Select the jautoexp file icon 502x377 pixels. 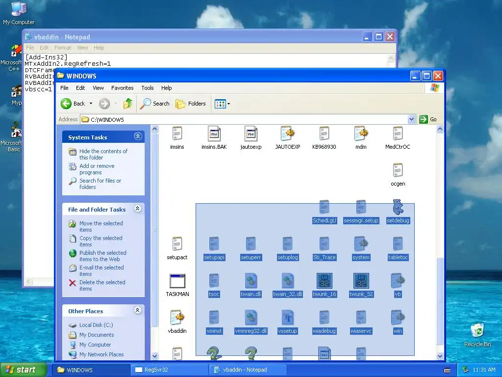point(251,134)
